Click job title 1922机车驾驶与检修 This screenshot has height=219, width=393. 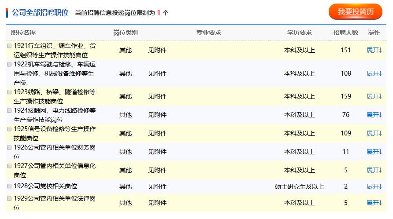coord(55,73)
